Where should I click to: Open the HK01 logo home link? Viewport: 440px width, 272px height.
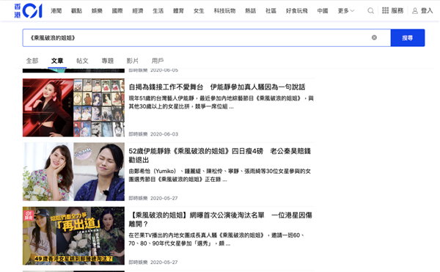point(29,11)
